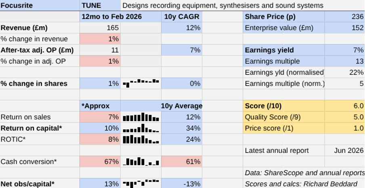Select the share price value 236
This screenshot has width=365, height=188.
pyautogui.click(x=345, y=17)
